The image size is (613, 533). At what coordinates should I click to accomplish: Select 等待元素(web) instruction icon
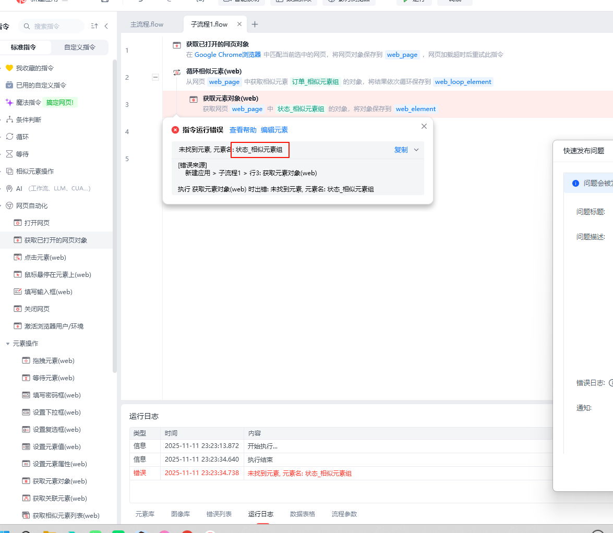pos(26,378)
